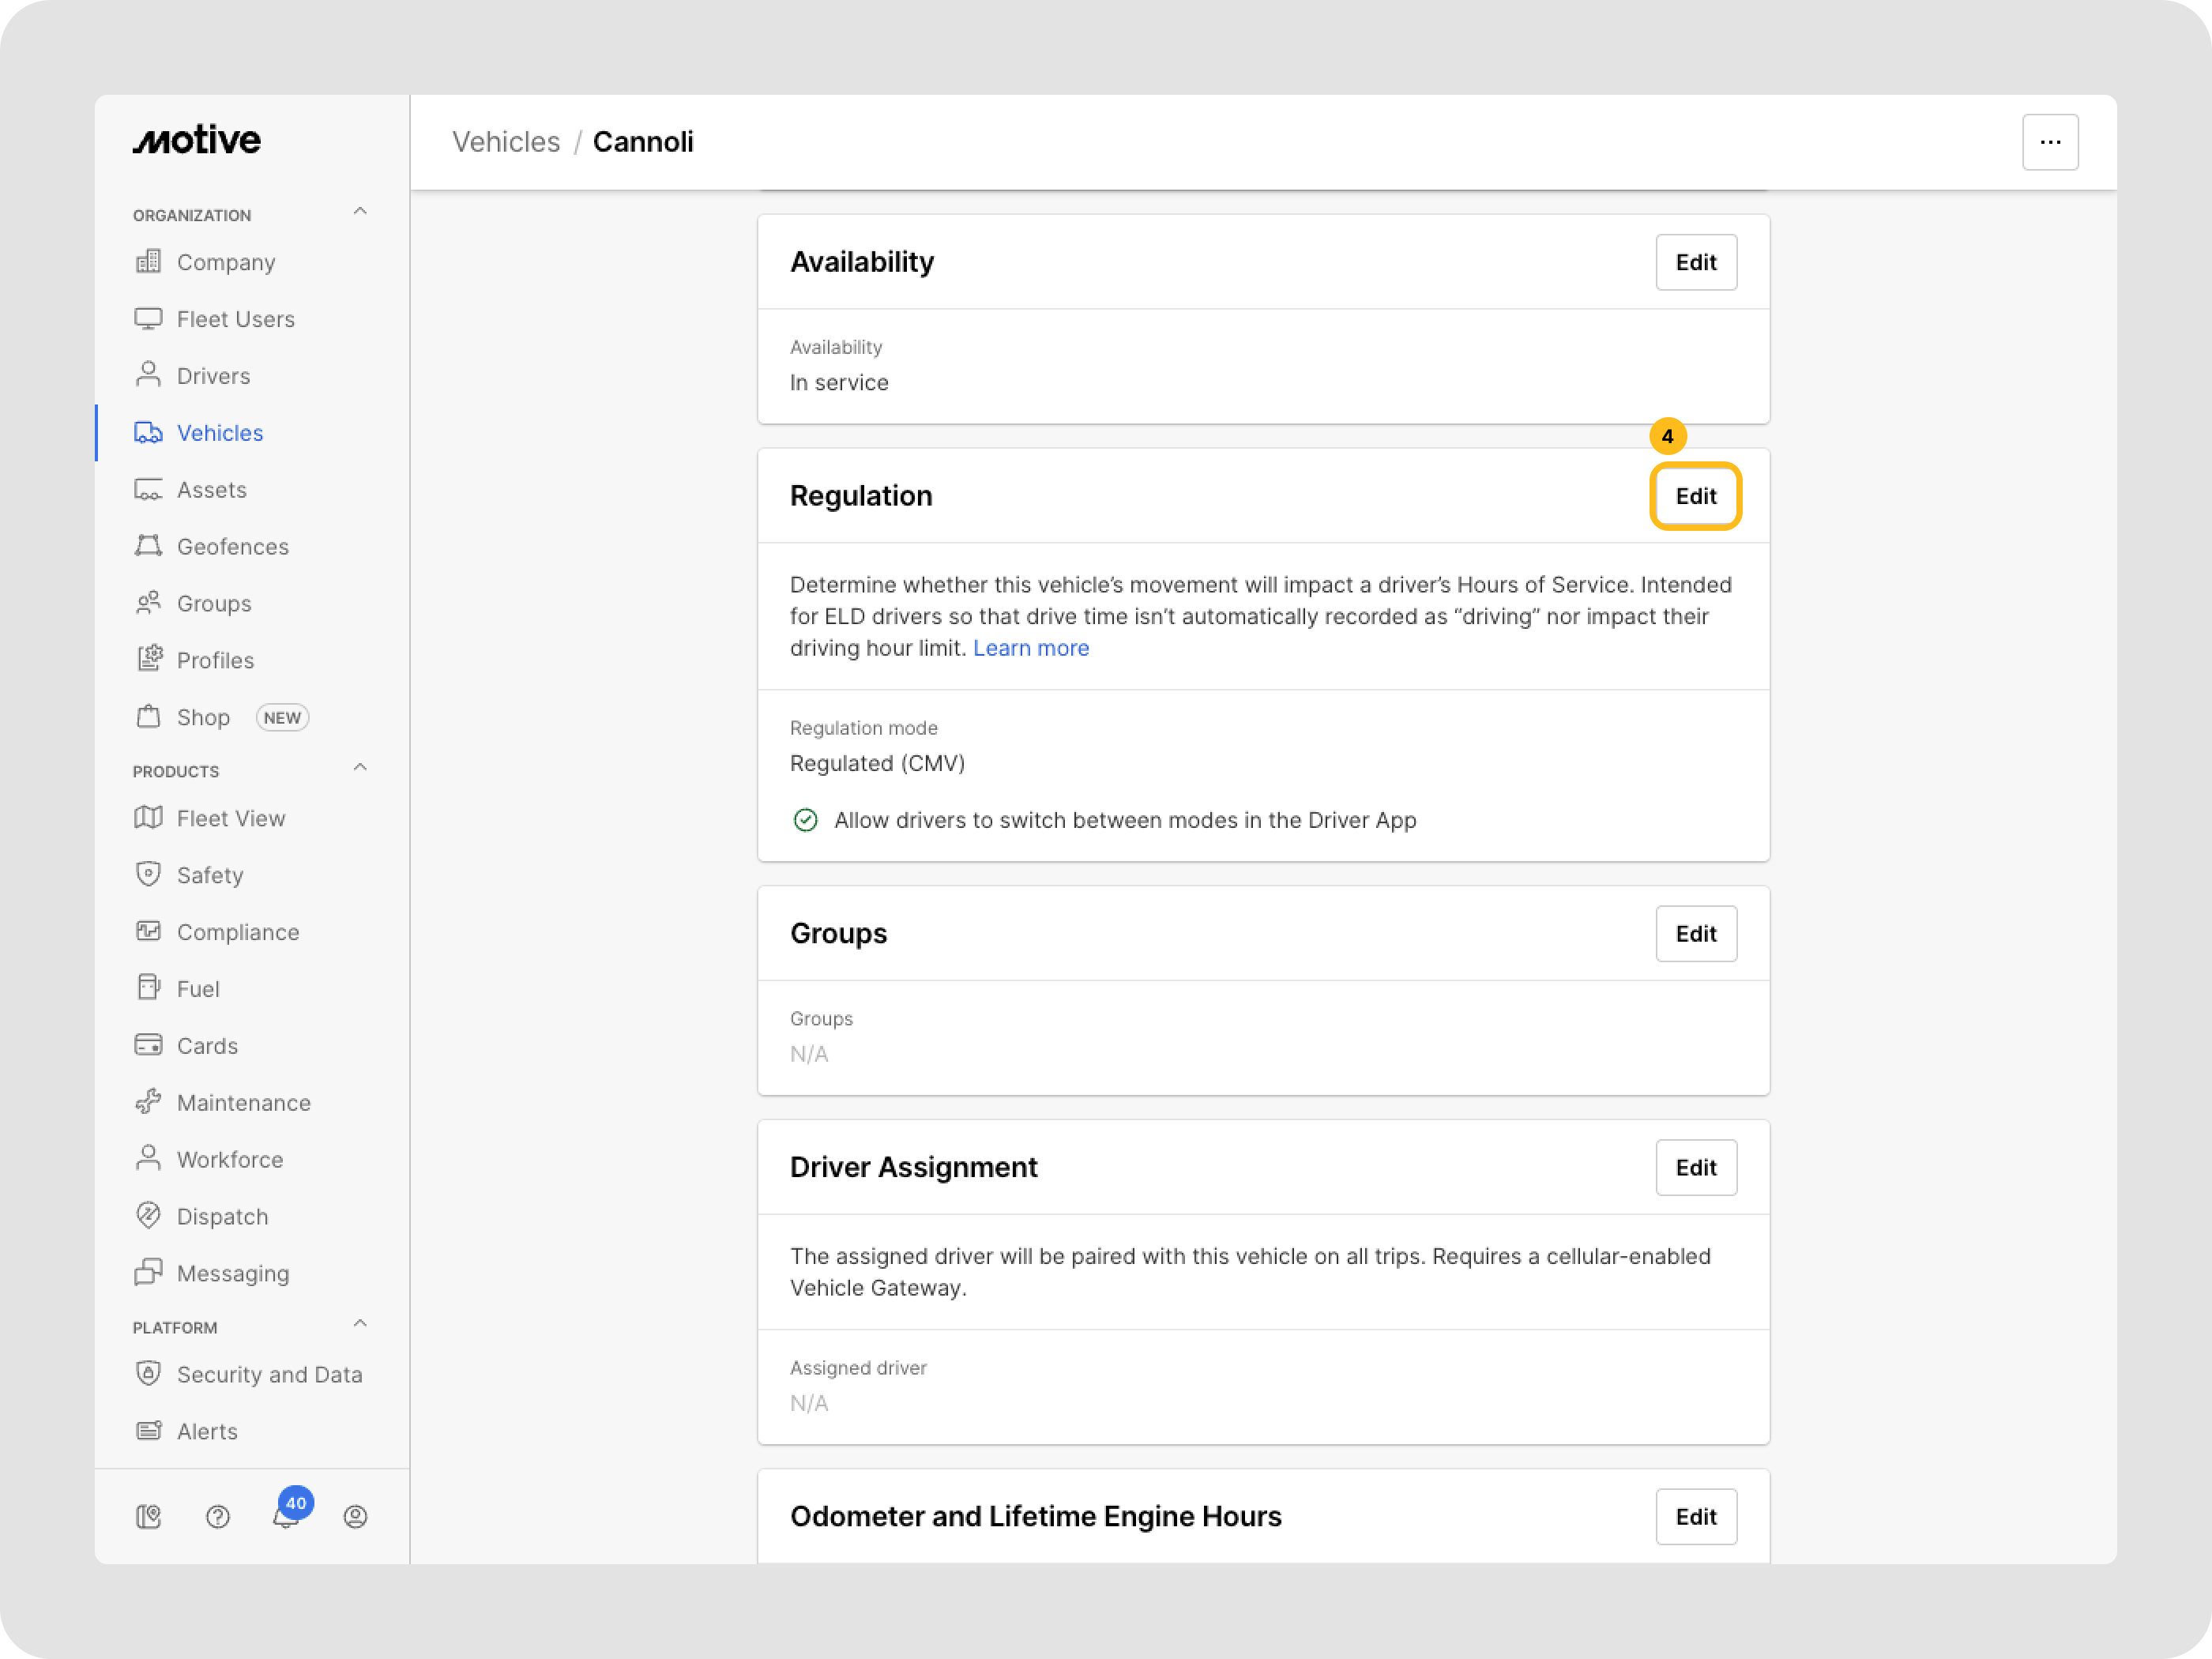Go to Drivers in sidebar
Image resolution: width=2212 pixels, height=1659 pixels.
(x=213, y=376)
